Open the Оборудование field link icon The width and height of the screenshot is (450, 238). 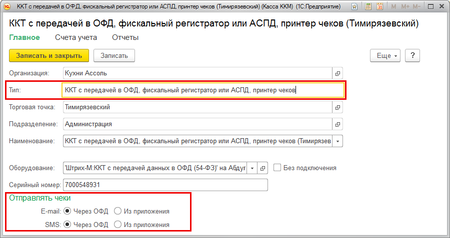pyautogui.click(x=262, y=168)
